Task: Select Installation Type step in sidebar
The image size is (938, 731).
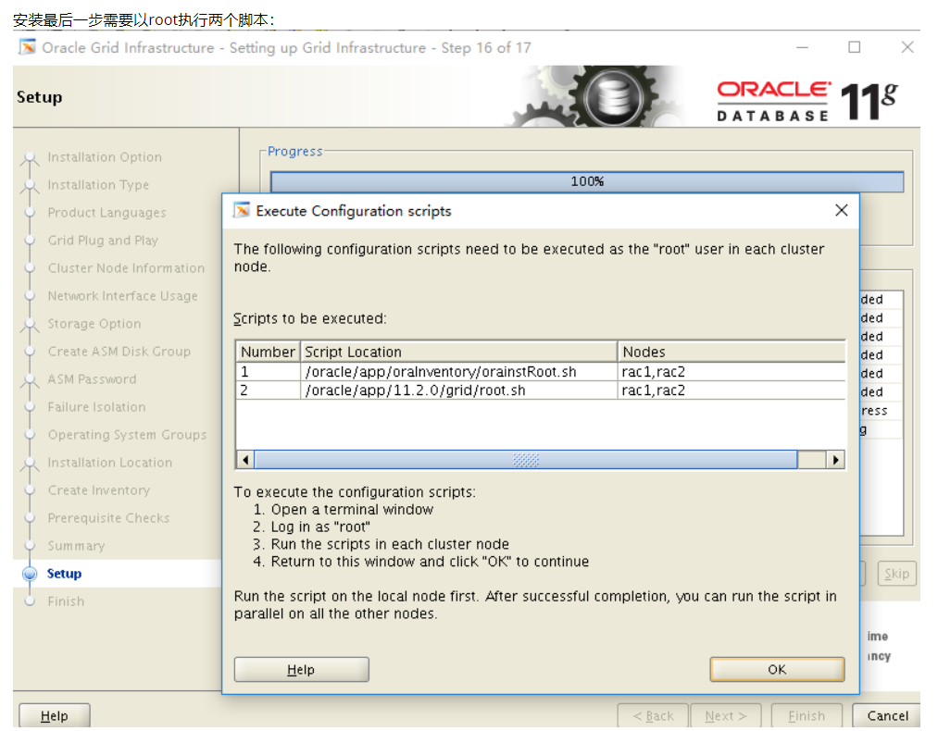Action: click(x=99, y=185)
